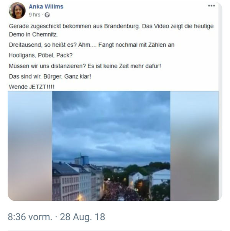The height and width of the screenshot is (231, 230).
Task: Click the tweet date '28 Aug. 18'
Action: click(82, 217)
